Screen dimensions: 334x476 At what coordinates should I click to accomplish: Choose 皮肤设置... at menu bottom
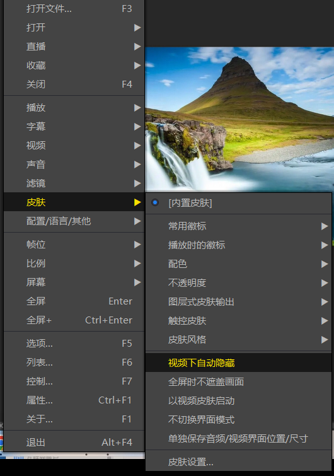click(x=238, y=461)
